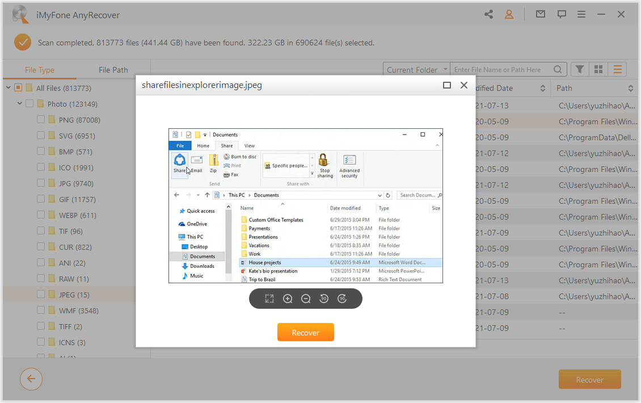Zoom in on the preview image

click(x=288, y=299)
